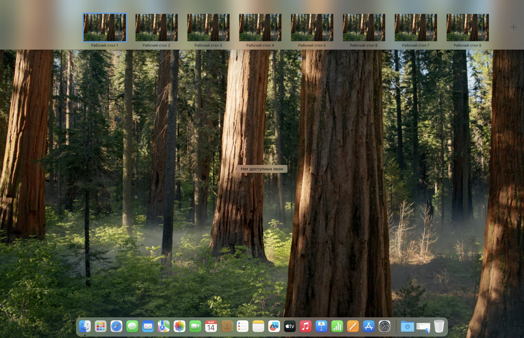The height and width of the screenshot is (338, 524).
Task: Open Calendar showing 14 мая
Action: (x=211, y=326)
